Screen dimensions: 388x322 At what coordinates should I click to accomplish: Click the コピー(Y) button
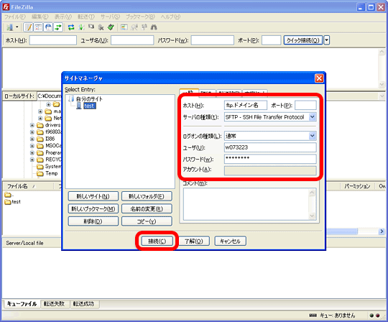(147, 221)
